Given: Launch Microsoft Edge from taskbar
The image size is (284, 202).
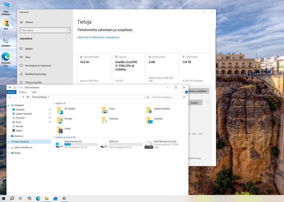Looking at the screenshot, I should (38, 198).
